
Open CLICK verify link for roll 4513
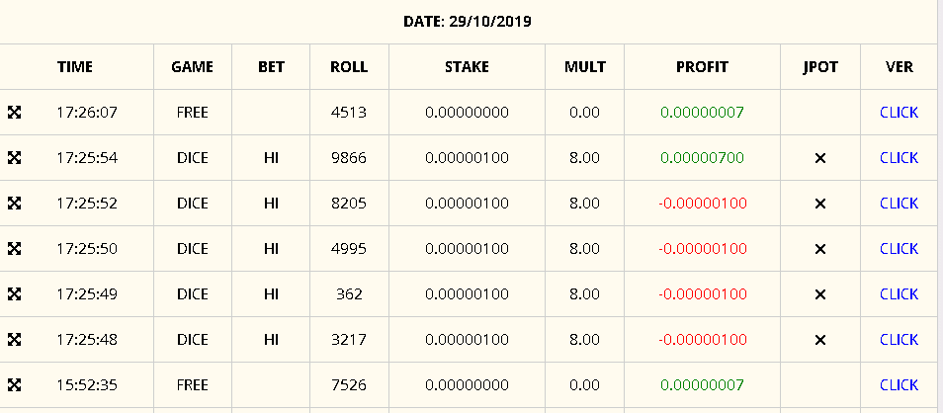click(899, 113)
